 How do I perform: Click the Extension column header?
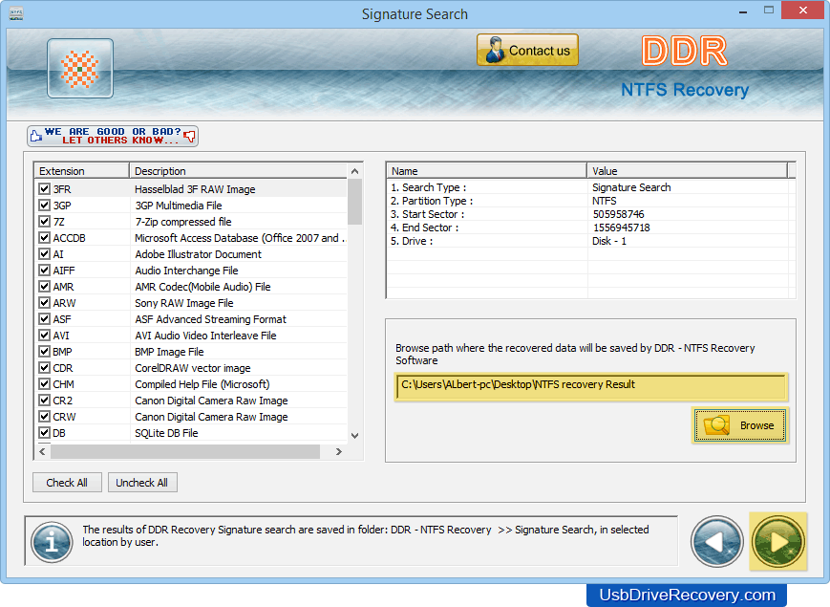pos(82,171)
